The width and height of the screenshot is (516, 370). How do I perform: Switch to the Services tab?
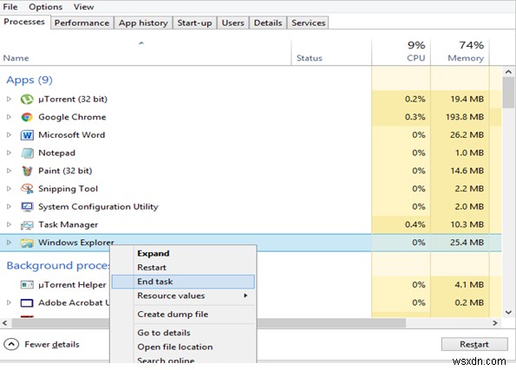click(x=309, y=23)
